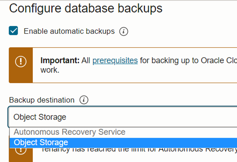Image resolution: width=237 pixels, height=162 pixels.
Task: Click the orange strip of the lower warning banner
Action: tap(21, 157)
